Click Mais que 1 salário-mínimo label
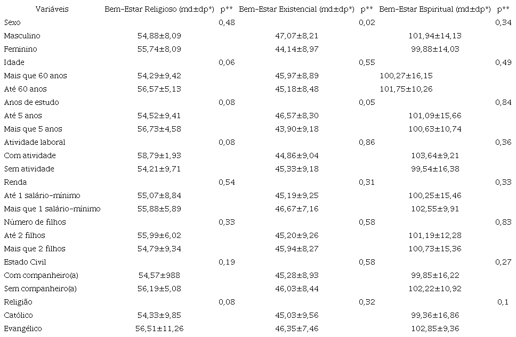 (x=52, y=209)
